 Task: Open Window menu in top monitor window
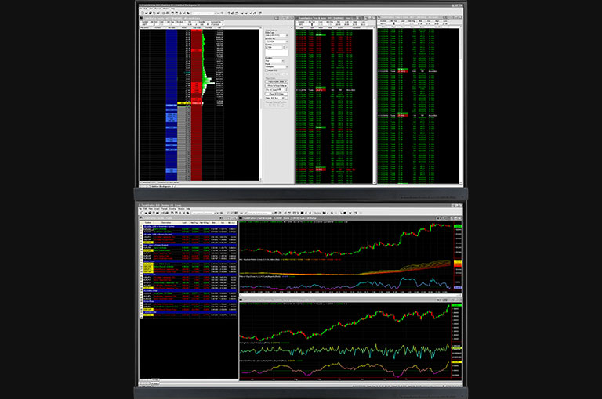tap(166, 9)
